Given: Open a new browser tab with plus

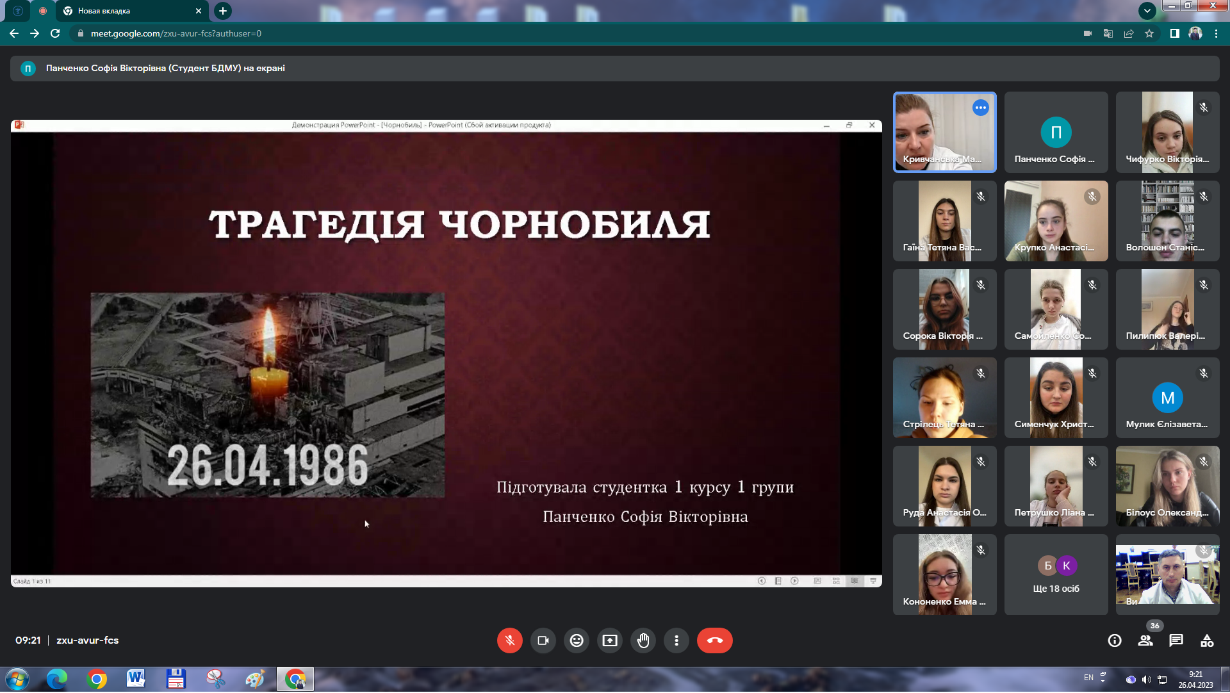Looking at the screenshot, I should (222, 11).
